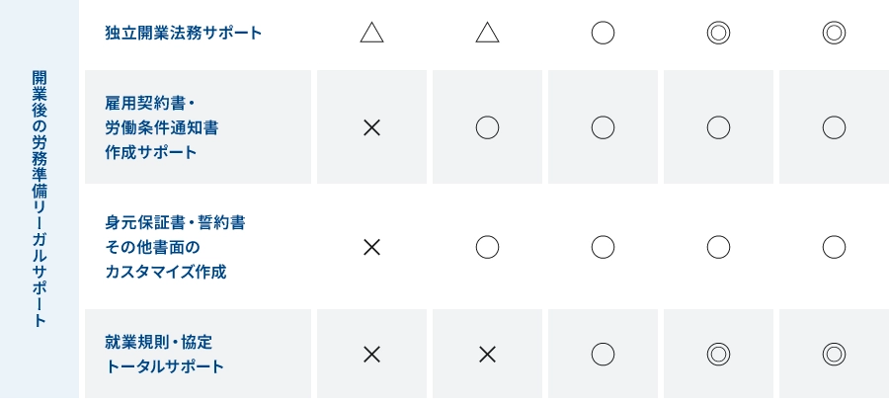Click the vertical 開業後の労務準備リーガルサポート heading
This screenshot has height=404, width=889.
click(40, 199)
